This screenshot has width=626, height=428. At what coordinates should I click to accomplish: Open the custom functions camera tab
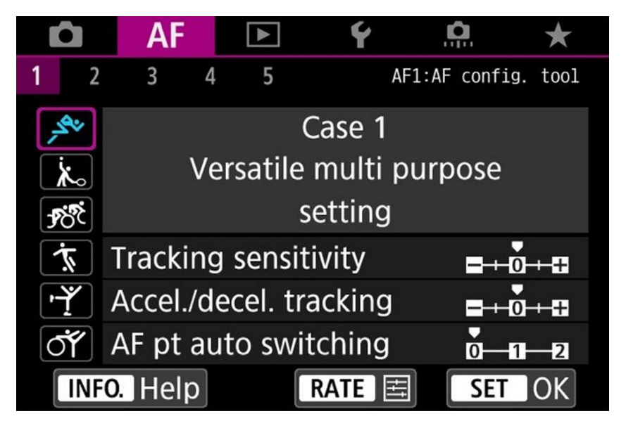[459, 36]
